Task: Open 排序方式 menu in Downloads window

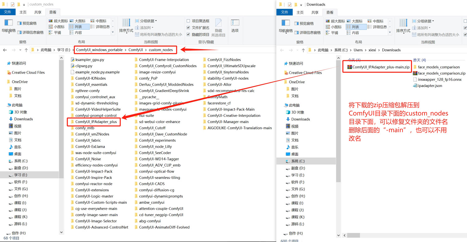Action: coord(403,26)
